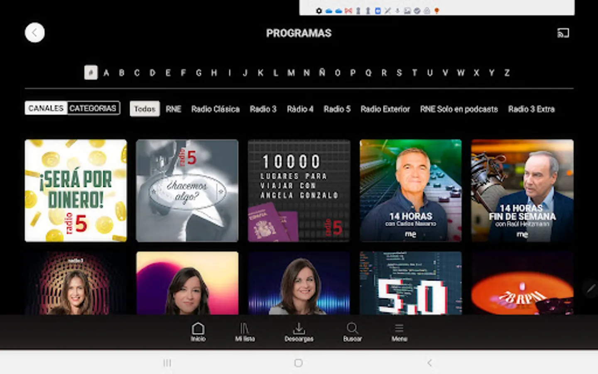Tap Android recent apps button
Image resolution: width=598 pixels, height=374 pixels.
pos(167,363)
